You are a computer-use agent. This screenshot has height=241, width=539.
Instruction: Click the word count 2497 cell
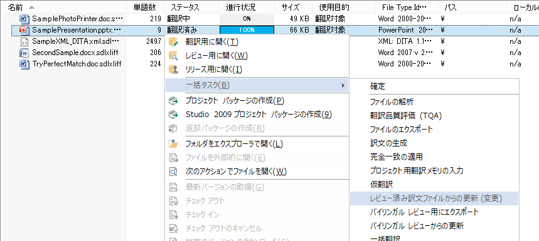click(x=154, y=41)
